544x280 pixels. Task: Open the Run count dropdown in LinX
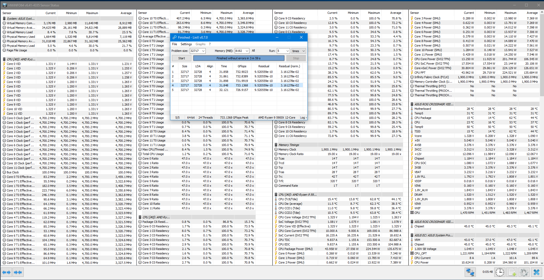coord(287,51)
